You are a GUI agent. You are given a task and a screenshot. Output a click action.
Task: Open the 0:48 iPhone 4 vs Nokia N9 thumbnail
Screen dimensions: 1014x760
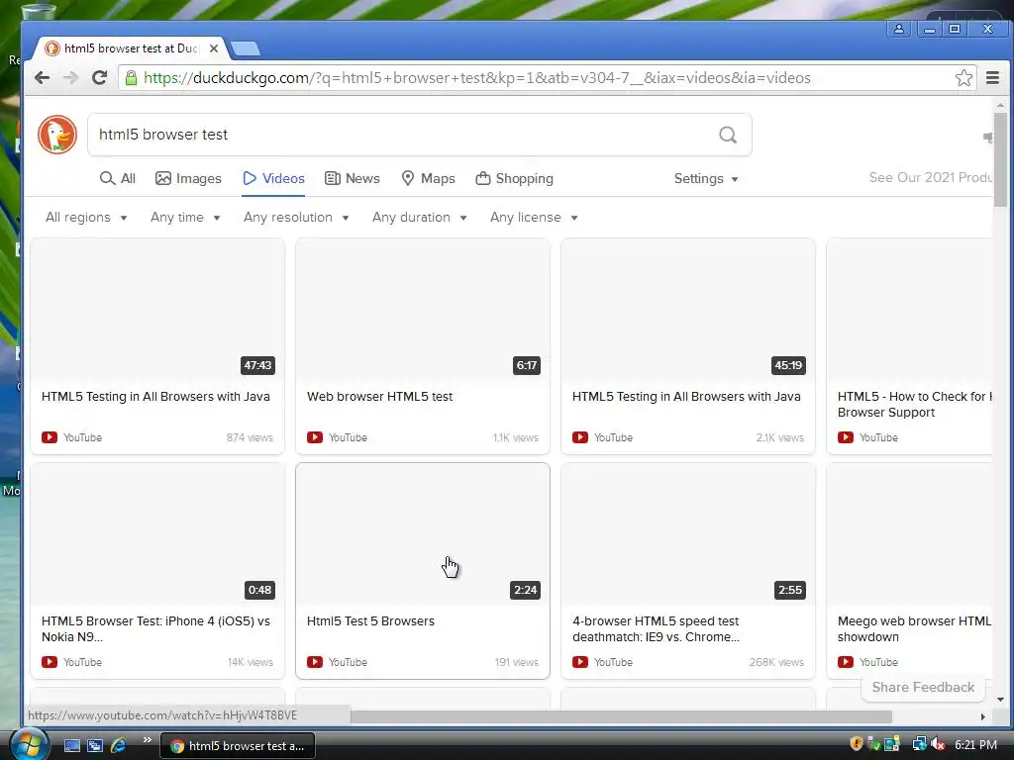pos(157,534)
